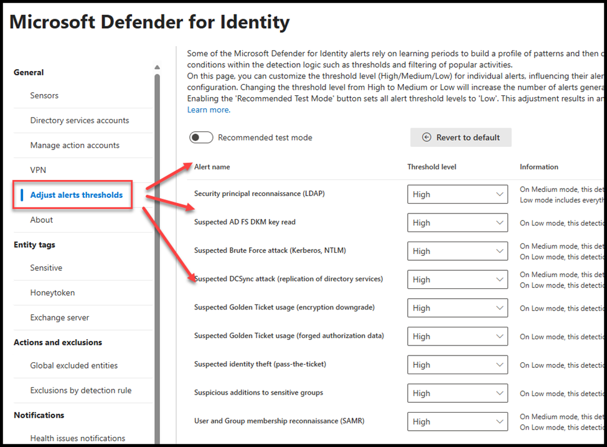Viewport: 607px width, 447px height.
Task: Open threshold dropdown for Suspected AD FS DKM key read
Action: click(x=457, y=222)
